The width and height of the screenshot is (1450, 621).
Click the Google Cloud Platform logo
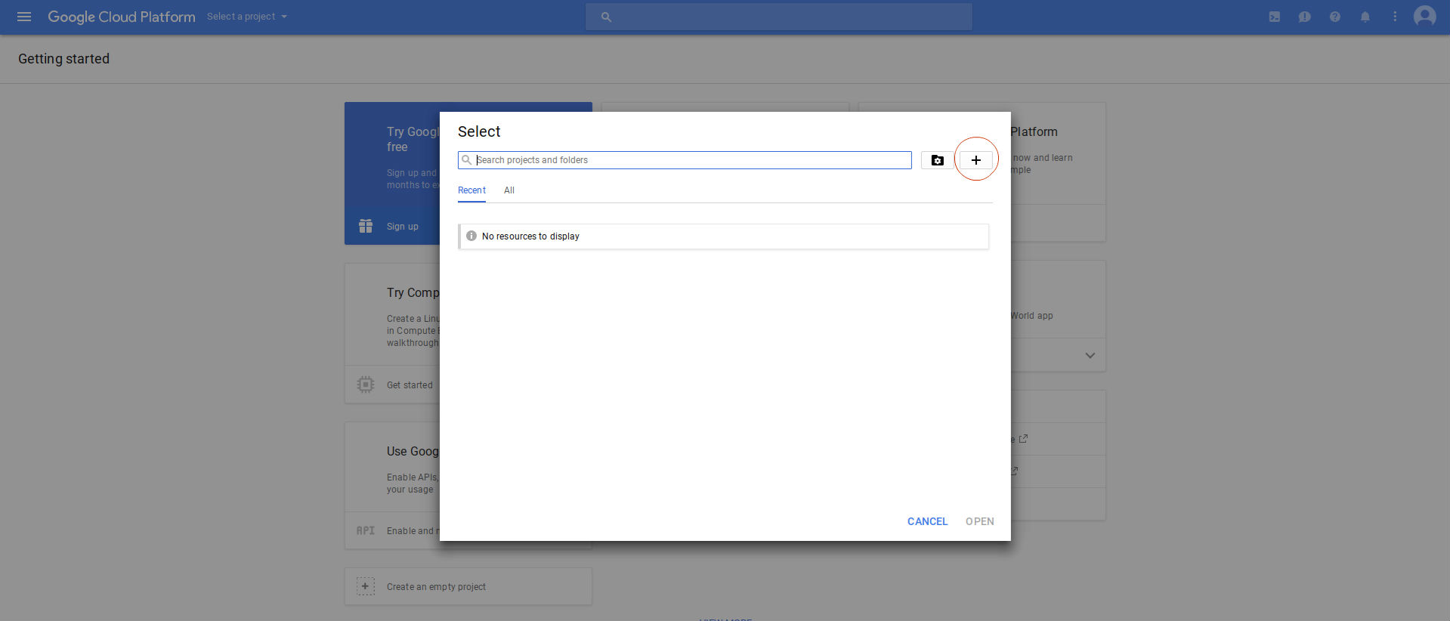[121, 17]
